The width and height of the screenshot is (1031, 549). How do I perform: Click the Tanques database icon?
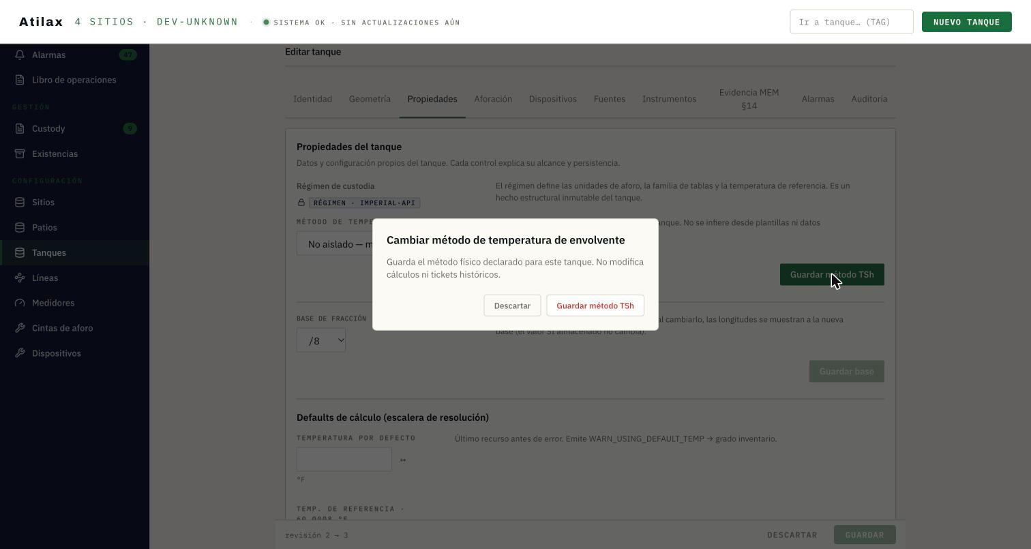coord(20,252)
